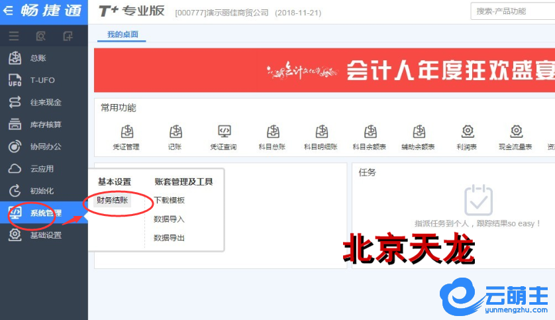Image resolution: width=555 pixels, height=320 pixels.
Task: Click the 记账 icon in 常用功能
Action: (x=176, y=132)
